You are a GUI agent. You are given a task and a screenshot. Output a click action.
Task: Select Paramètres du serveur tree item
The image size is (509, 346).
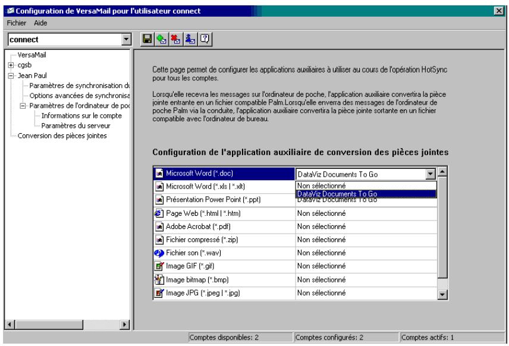point(76,125)
